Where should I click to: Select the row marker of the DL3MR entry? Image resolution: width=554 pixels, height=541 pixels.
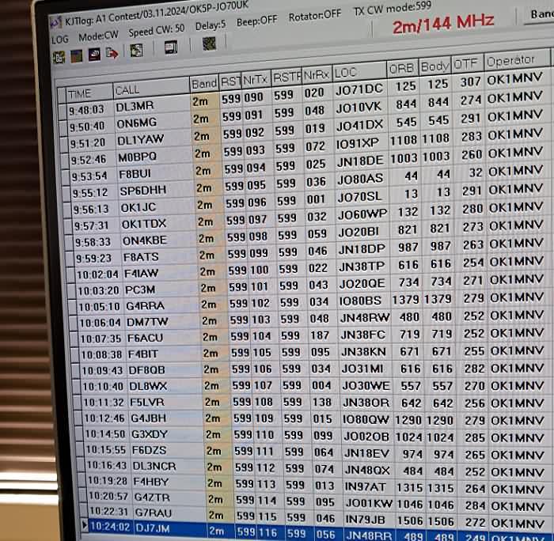(x=63, y=112)
